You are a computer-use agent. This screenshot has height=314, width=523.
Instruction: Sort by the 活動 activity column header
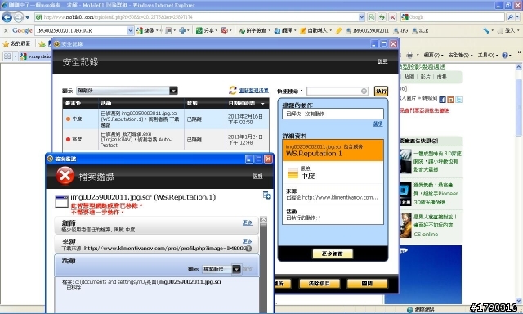click(141, 104)
